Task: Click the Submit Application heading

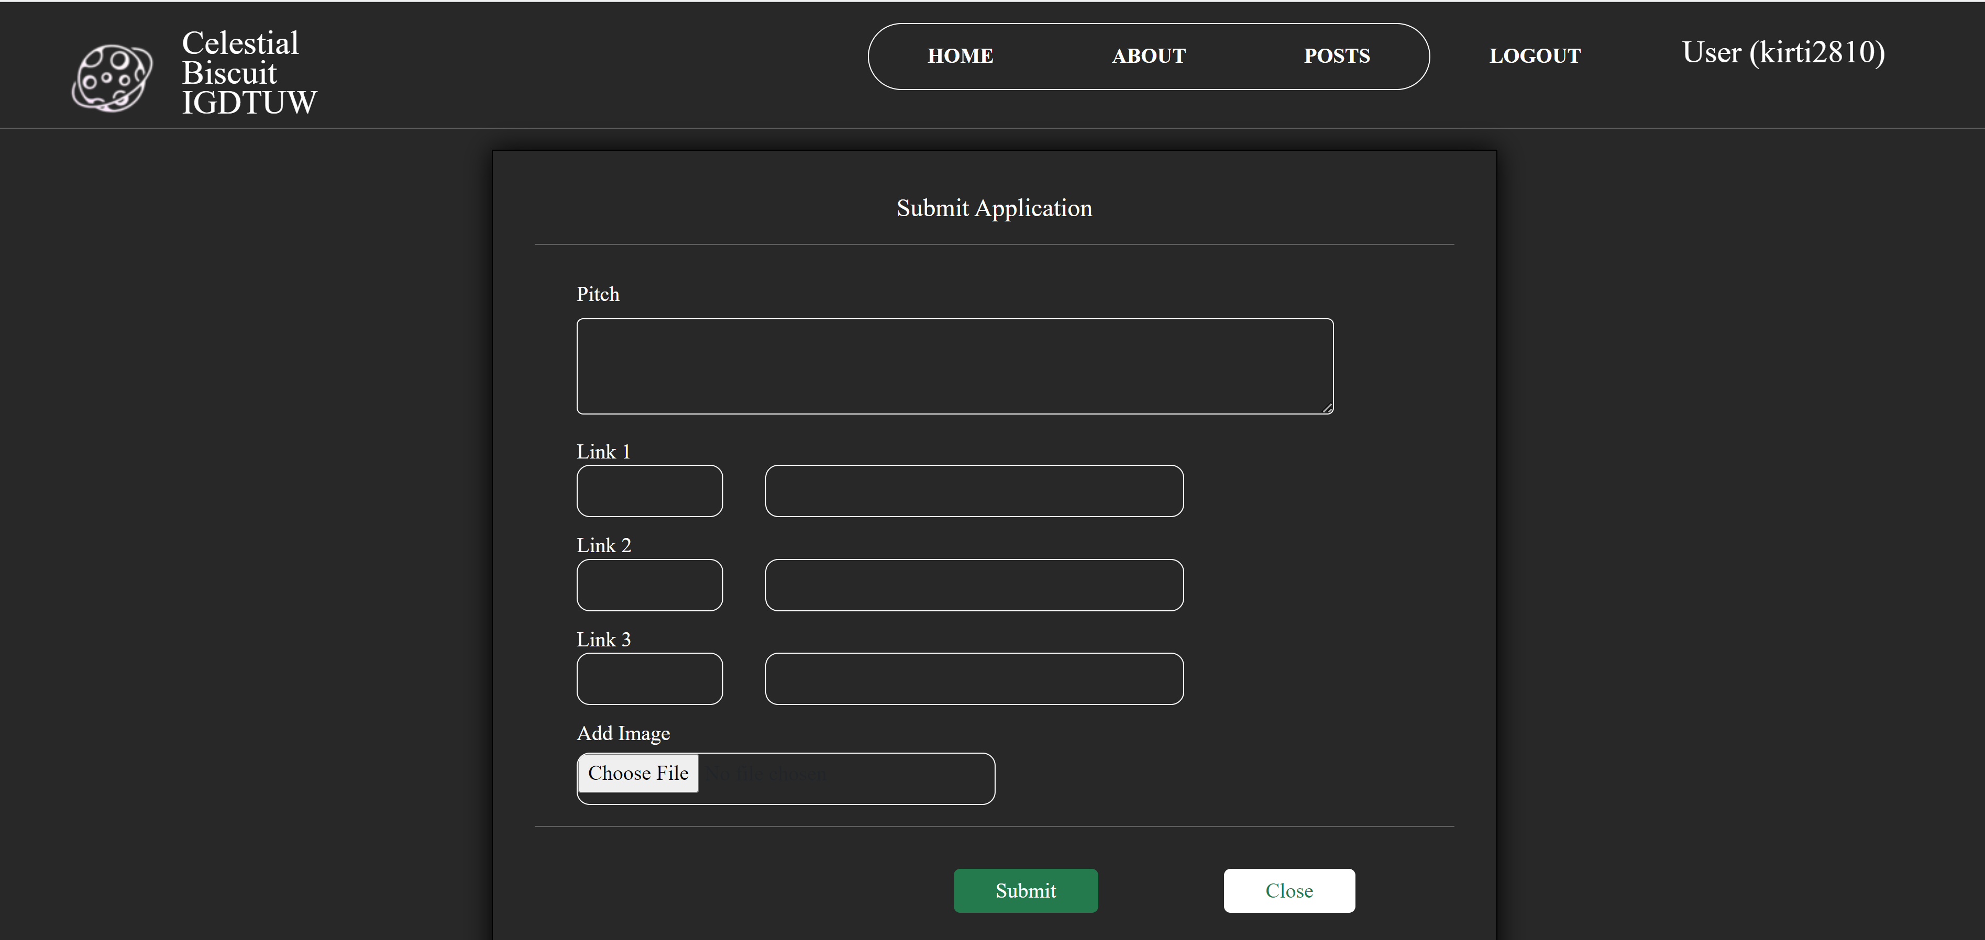Action: [x=993, y=208]
